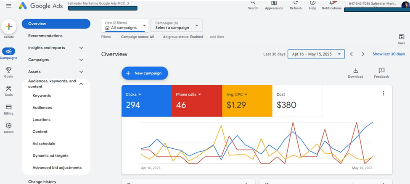Click the Create plus button
The height and width of the screenshot is (184, 410).
pos(9,27)
